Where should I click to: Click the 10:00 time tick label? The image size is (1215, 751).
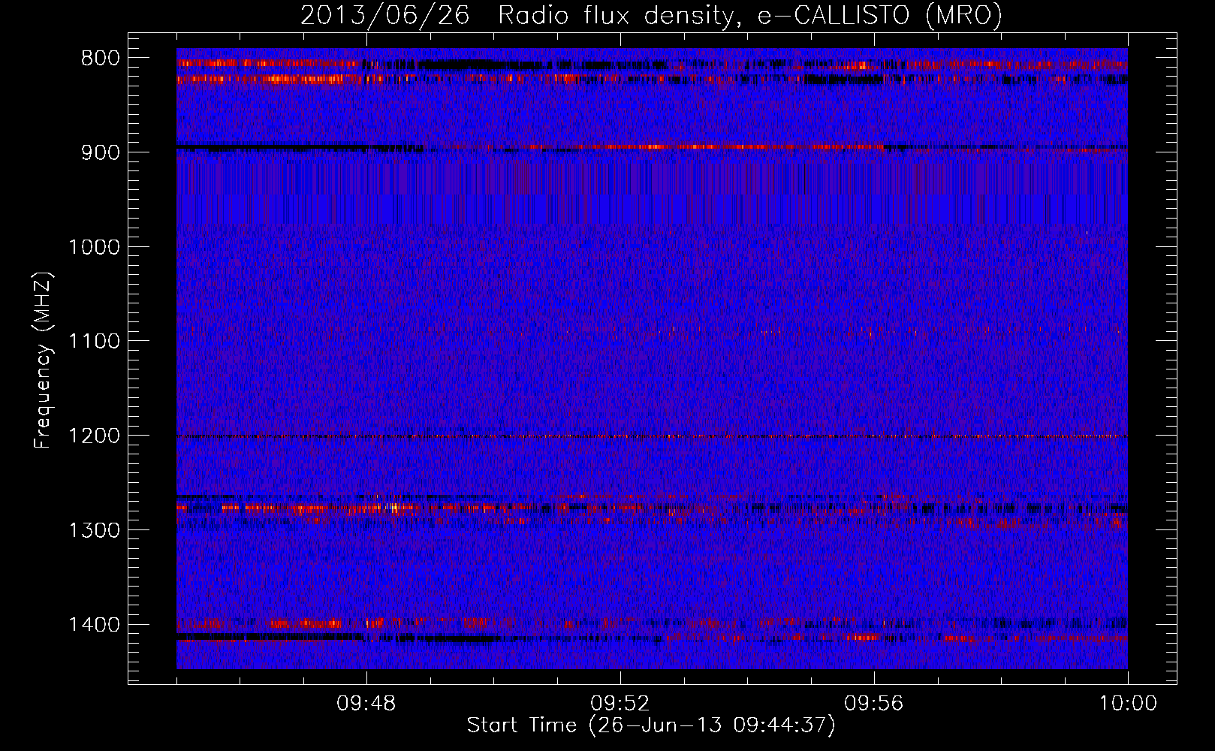click(x=1128, y=704)
